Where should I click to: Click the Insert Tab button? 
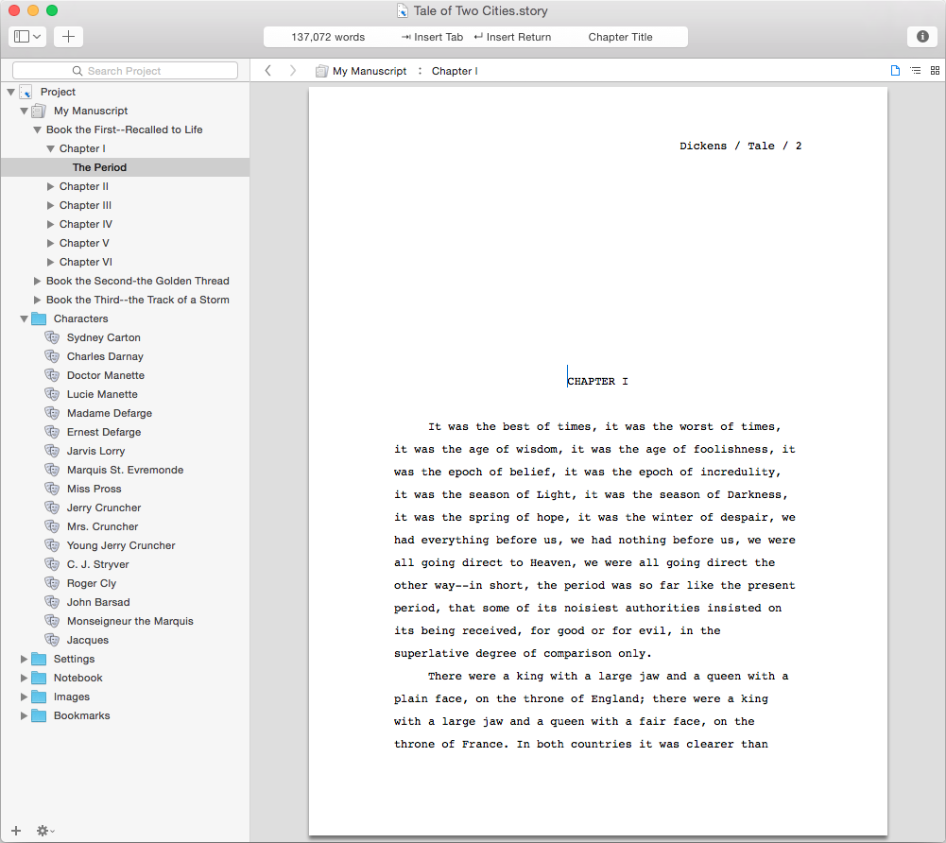(x=431, y=36)
